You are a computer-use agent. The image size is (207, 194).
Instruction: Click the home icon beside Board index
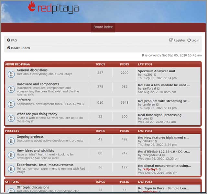[9, 48]
